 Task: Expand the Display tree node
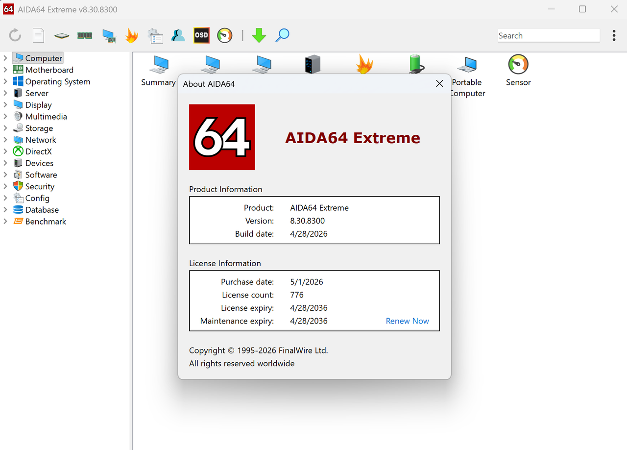(x=5, y=105)
